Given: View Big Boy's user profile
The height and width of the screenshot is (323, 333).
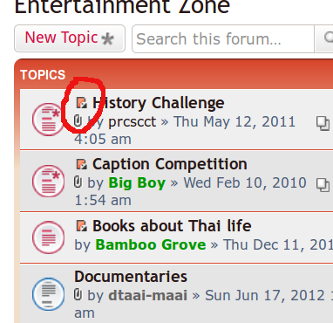Looking at the screenshot, I should [137, 183].
